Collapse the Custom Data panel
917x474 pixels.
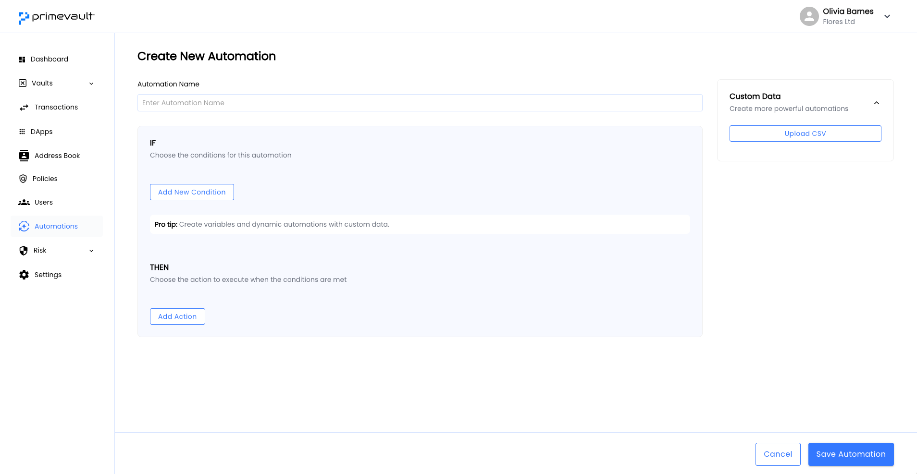point(877,103)
